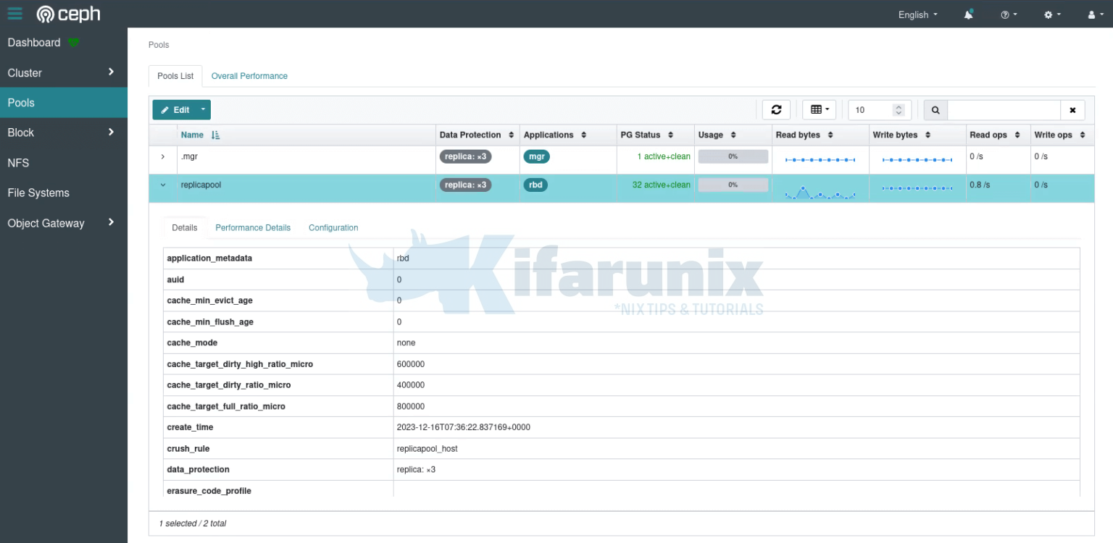Navigate to the Dashboard section
This screenshot has width=1113, height=543.
[x=34, y=42]
